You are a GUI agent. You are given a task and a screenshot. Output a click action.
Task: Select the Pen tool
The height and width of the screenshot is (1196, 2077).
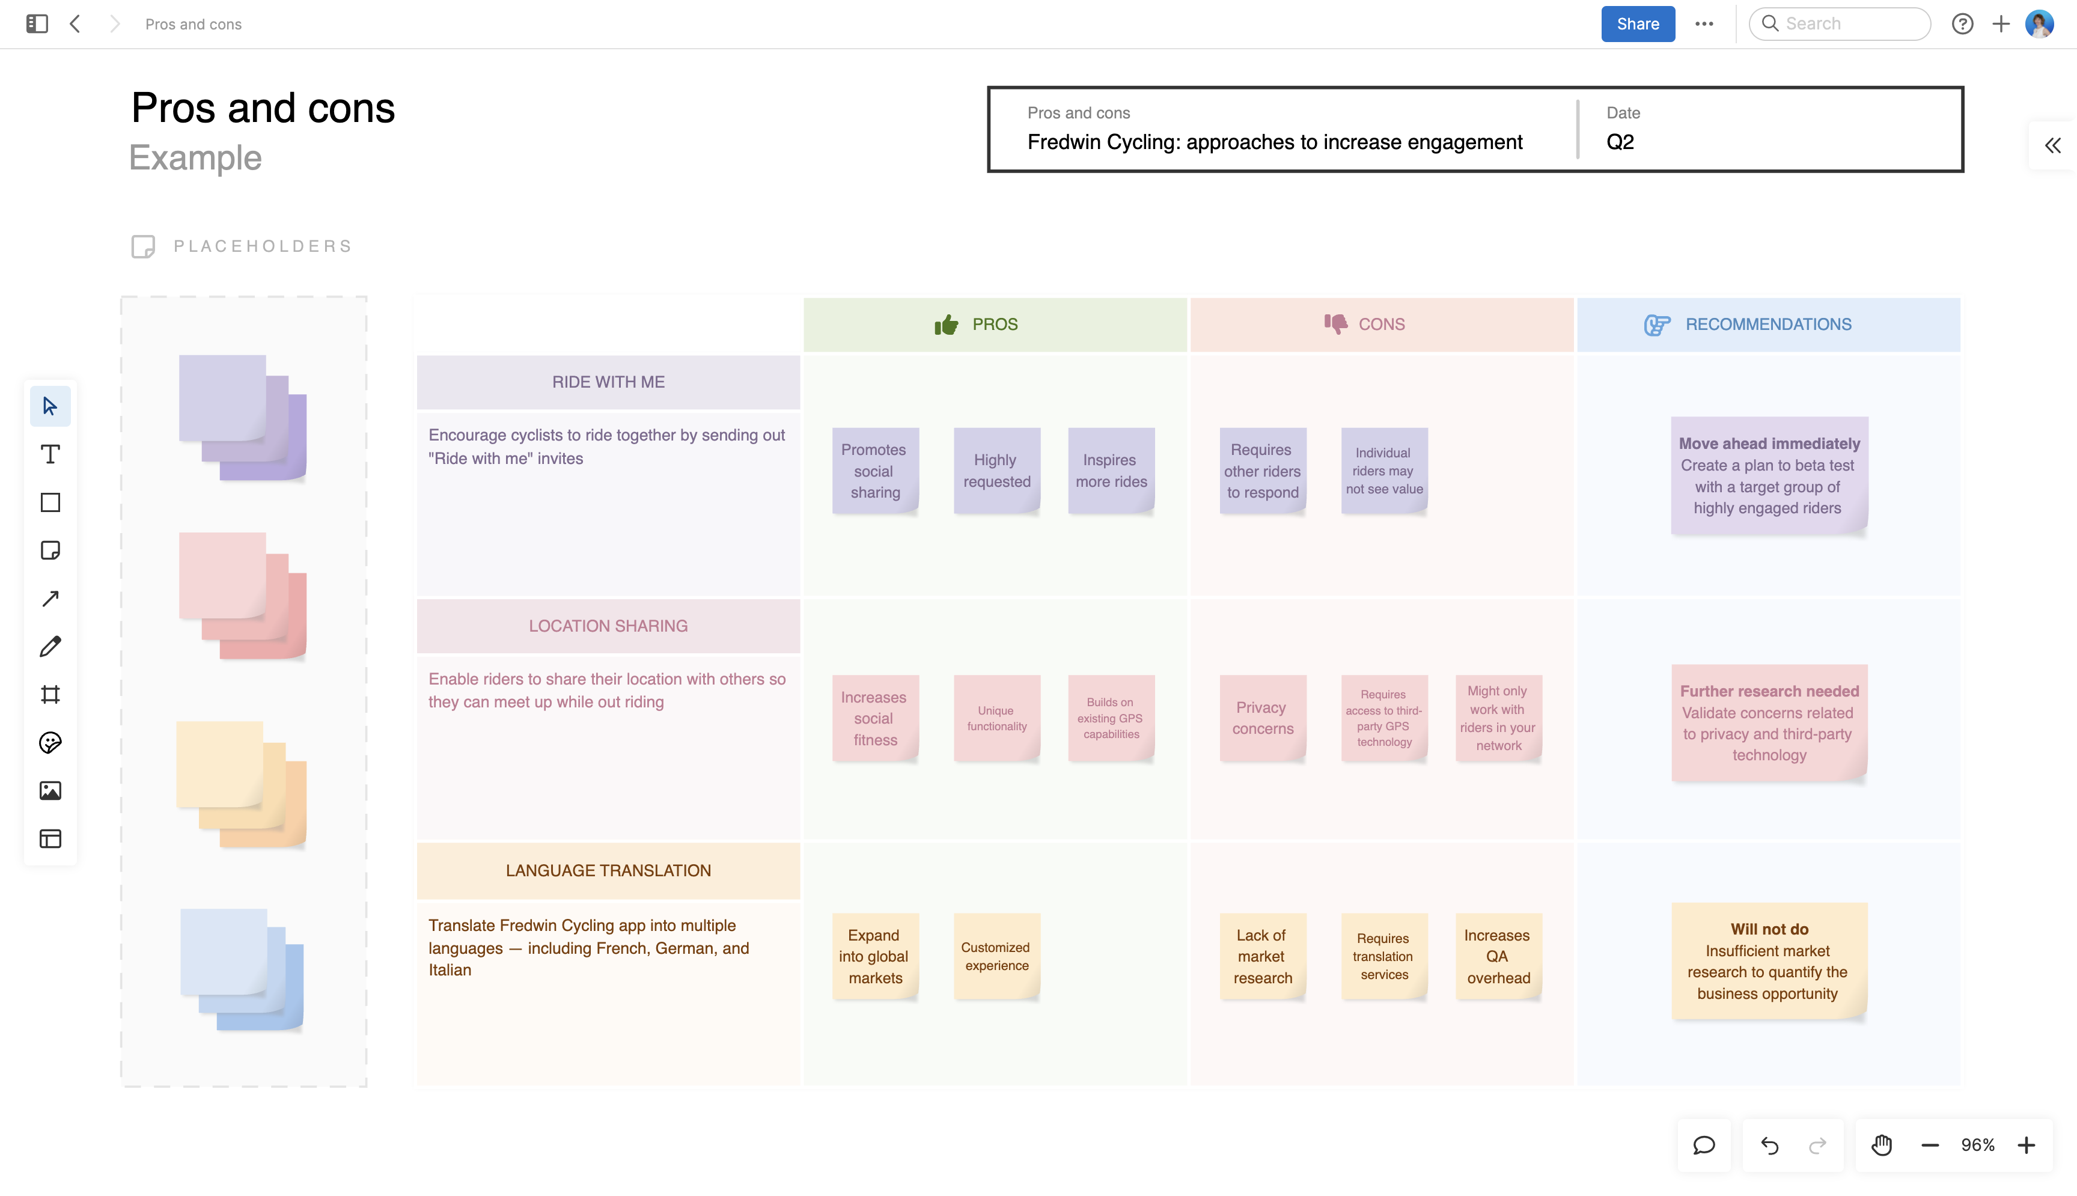pyautogui.click(x=50, y=645)
